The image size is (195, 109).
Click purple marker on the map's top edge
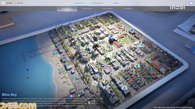(x=101, y=13)
